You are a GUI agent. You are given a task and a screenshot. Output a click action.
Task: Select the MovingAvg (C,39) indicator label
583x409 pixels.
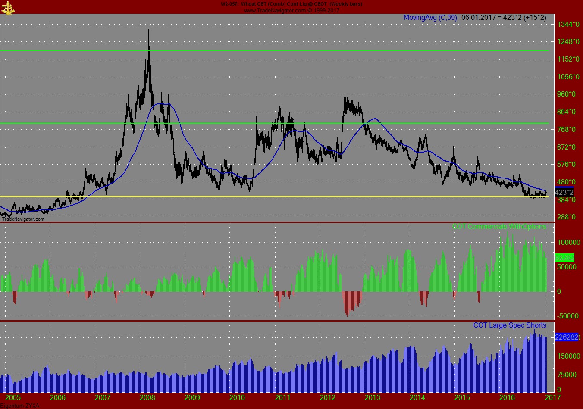(x=429, y=18)
